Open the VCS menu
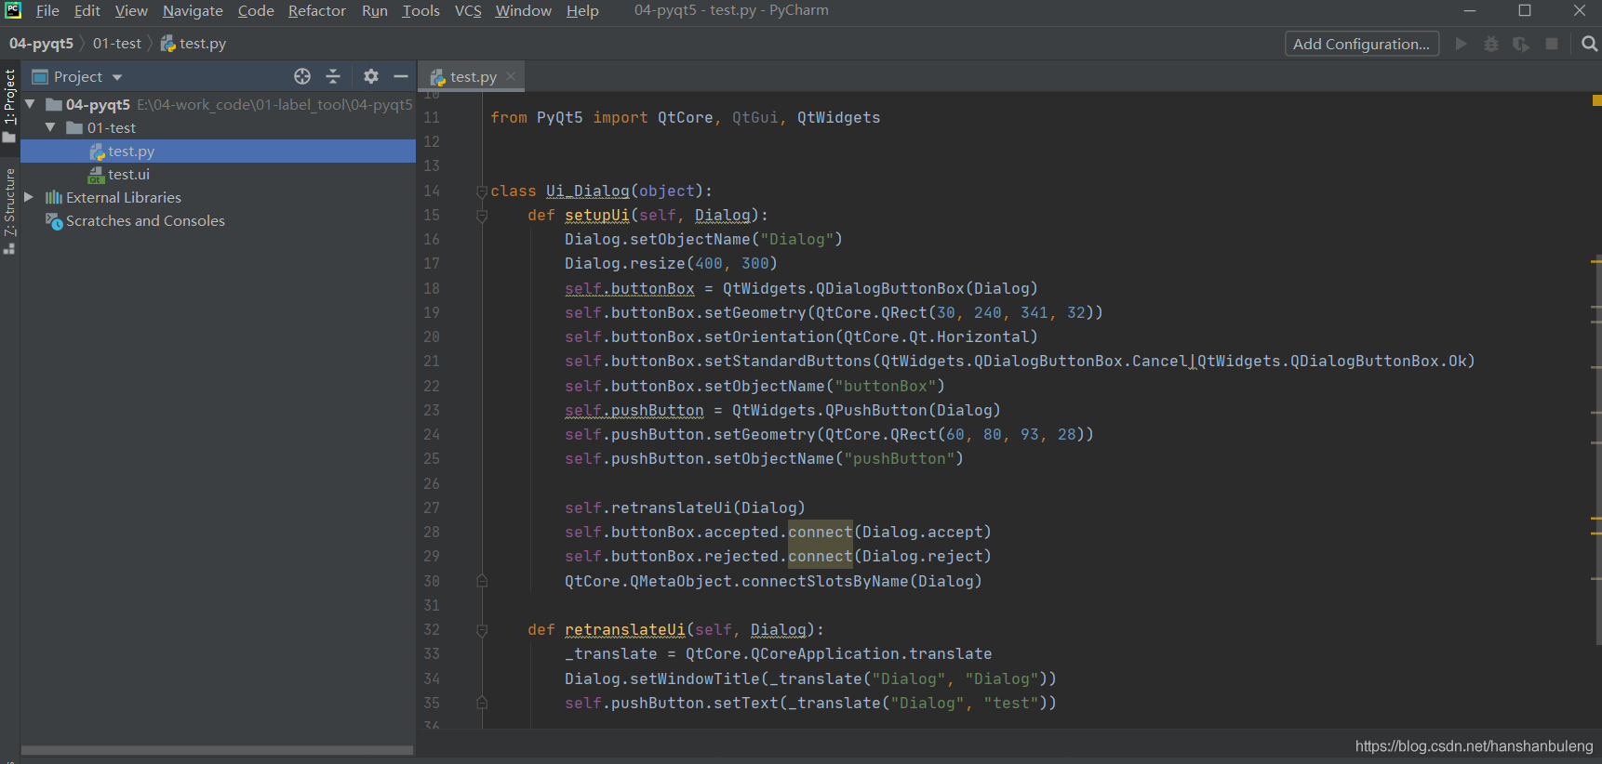The height and width of the screenshot is (764, 1602). [x=468, y=11]
